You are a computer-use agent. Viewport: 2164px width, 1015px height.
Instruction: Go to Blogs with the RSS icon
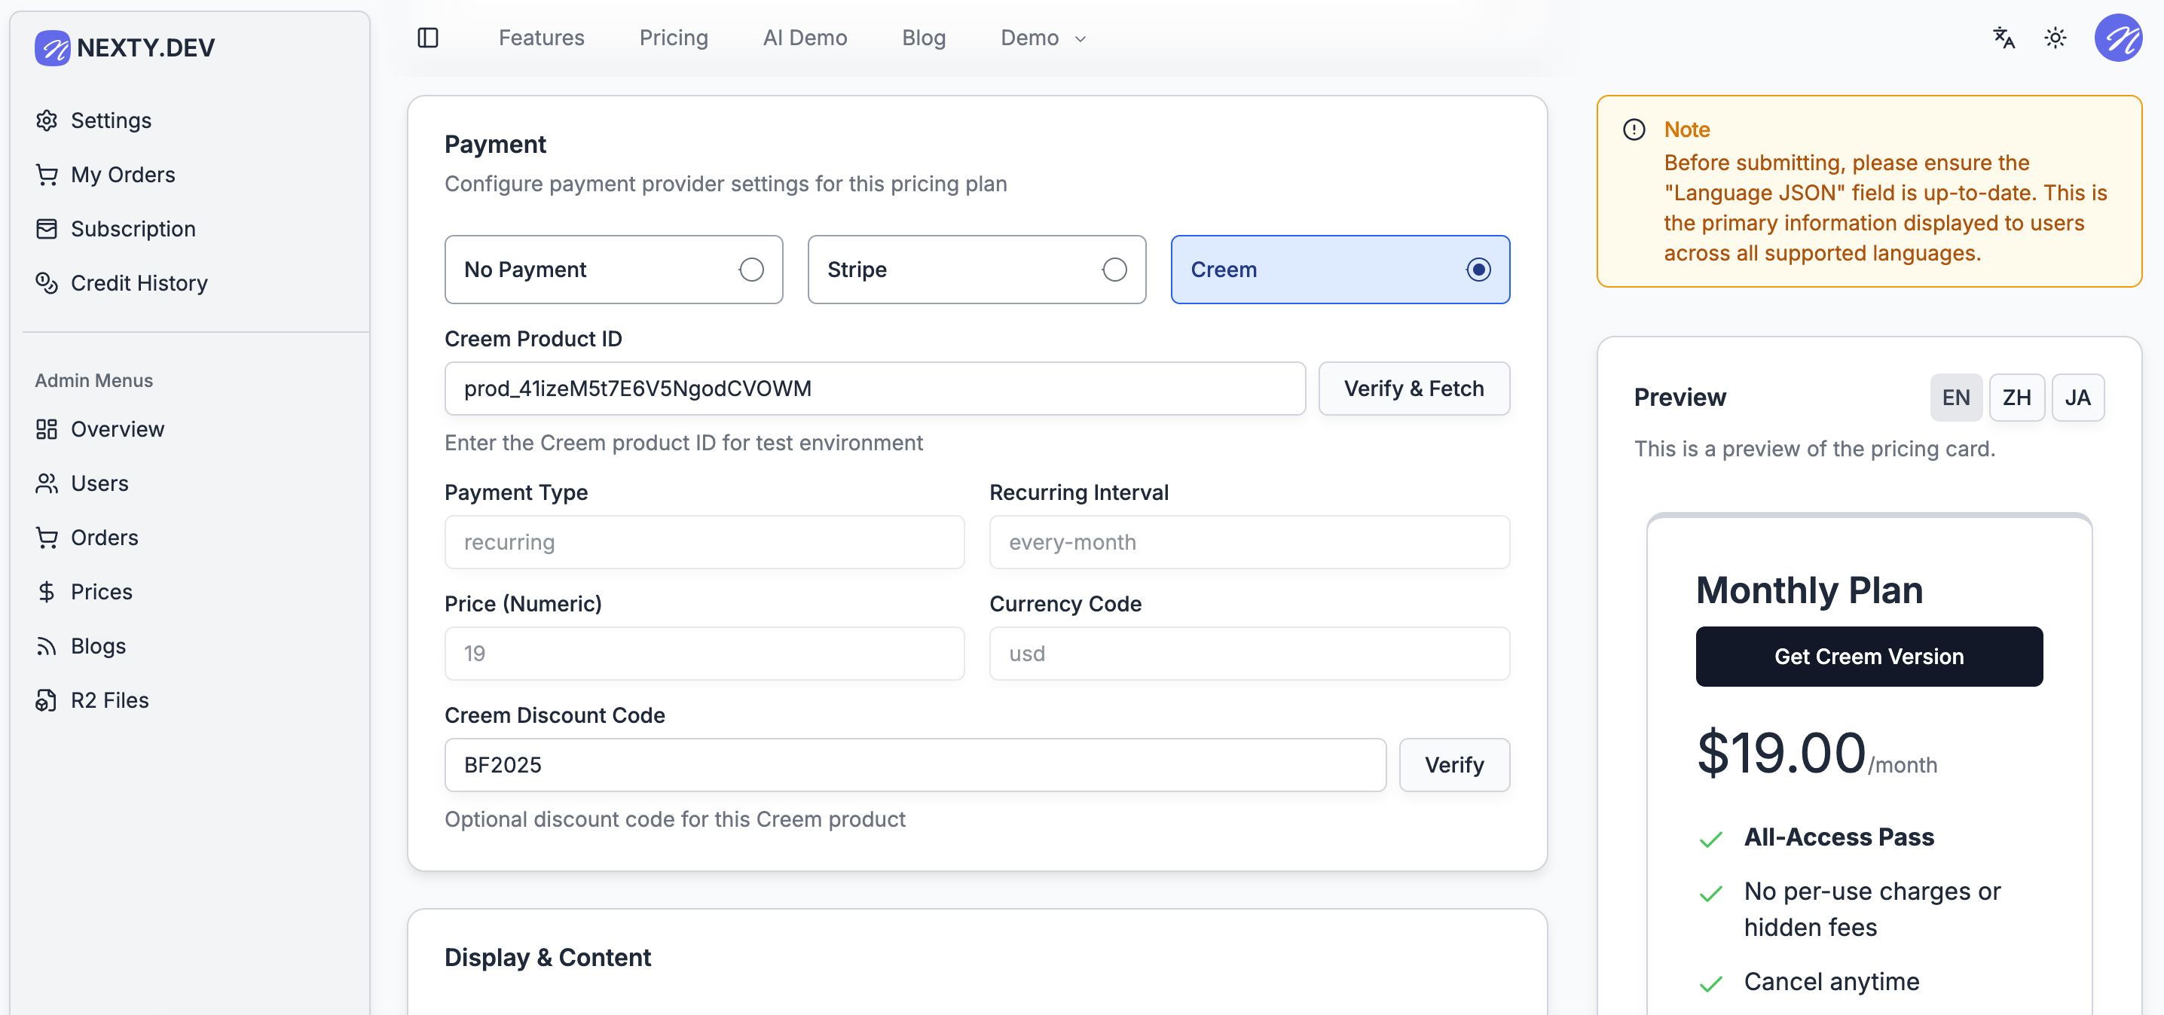point(47,645)
